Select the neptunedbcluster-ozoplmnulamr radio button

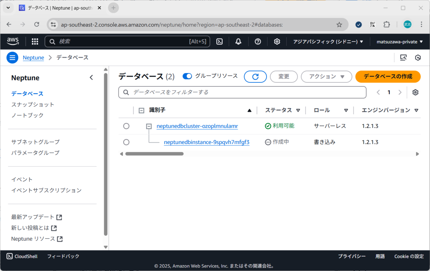click(x=126, y=126)
